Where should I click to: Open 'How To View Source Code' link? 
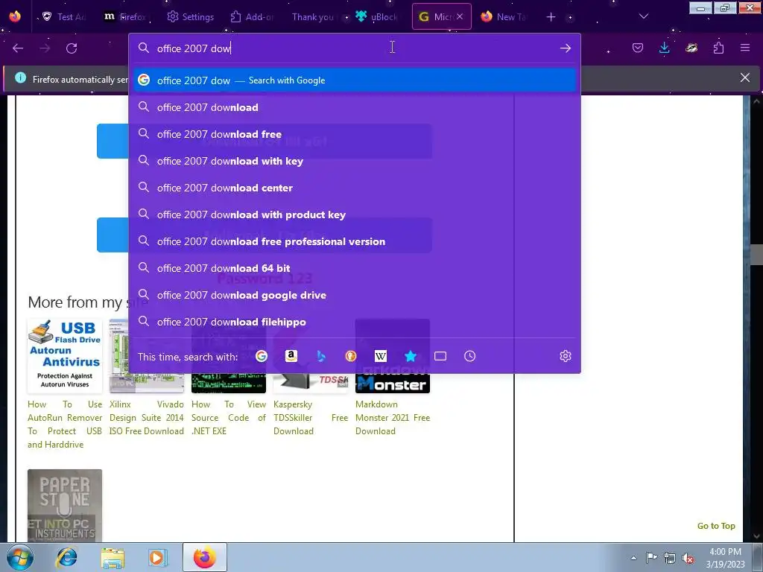click(229, 417)
